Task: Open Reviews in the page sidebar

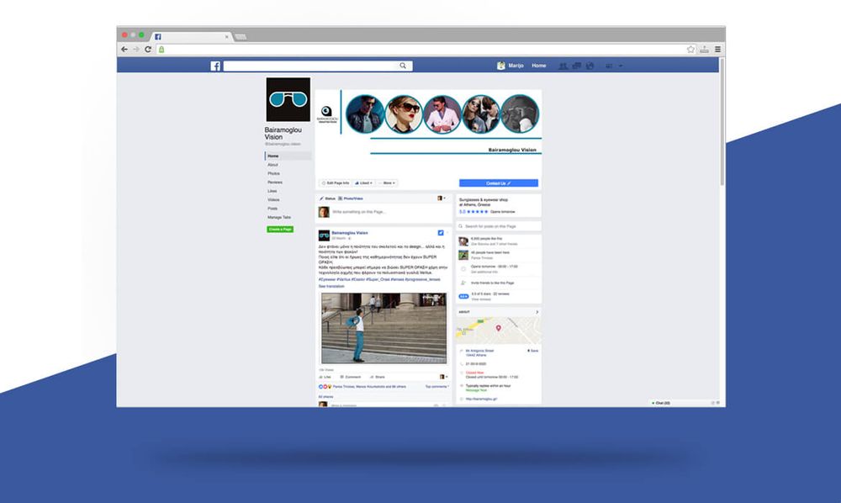Action: click(275, 183)
